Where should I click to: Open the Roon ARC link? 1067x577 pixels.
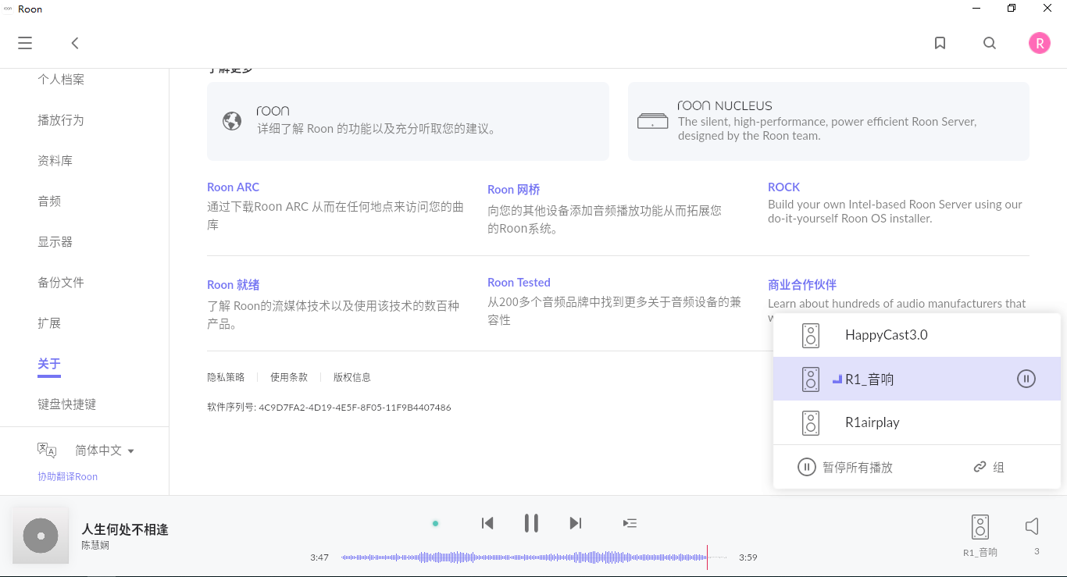coord(233,187)
